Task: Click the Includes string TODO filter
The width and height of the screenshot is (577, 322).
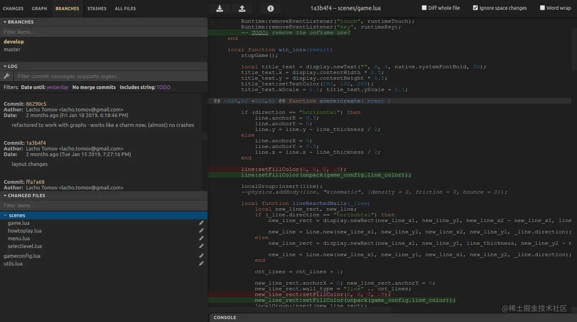Action: coord(145,87)
